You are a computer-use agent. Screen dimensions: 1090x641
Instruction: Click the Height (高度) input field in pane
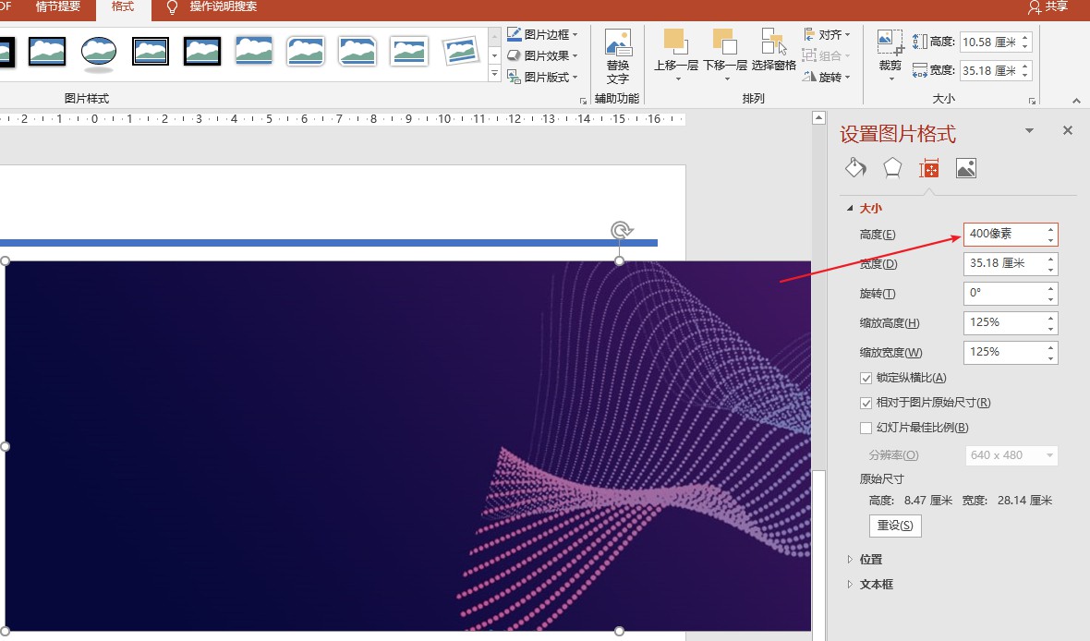(1005, 235)
